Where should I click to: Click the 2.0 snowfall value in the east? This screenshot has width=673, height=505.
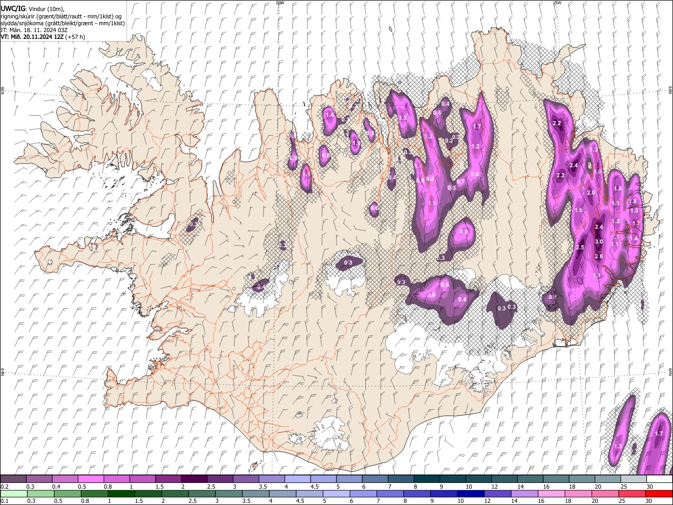coord(590,193)
